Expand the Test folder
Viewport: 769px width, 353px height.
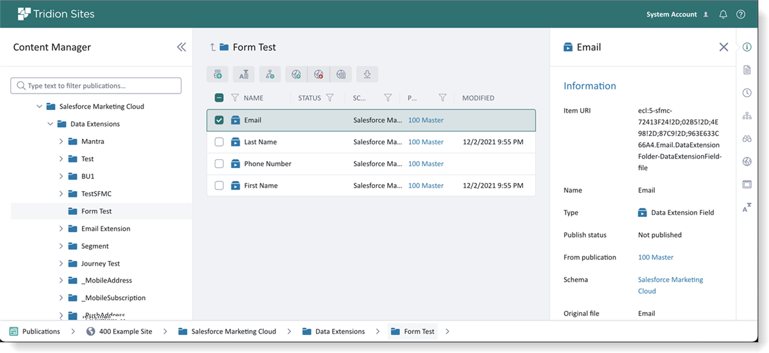tap(62, 159)
